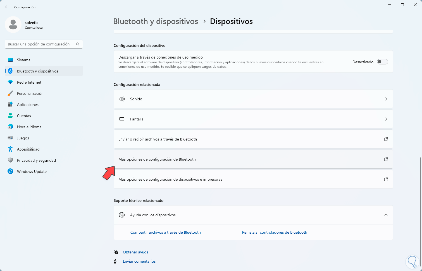Open external link for Bluetooth file transfer
The image size is (422, 271).
click(386, 139)
